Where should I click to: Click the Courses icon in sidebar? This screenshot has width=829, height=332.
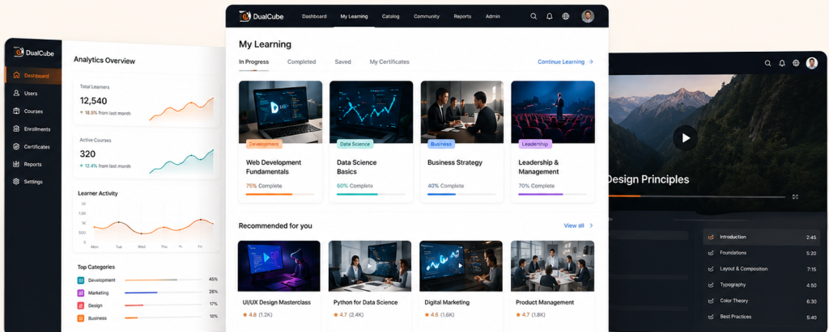click(x=16, y=111)
